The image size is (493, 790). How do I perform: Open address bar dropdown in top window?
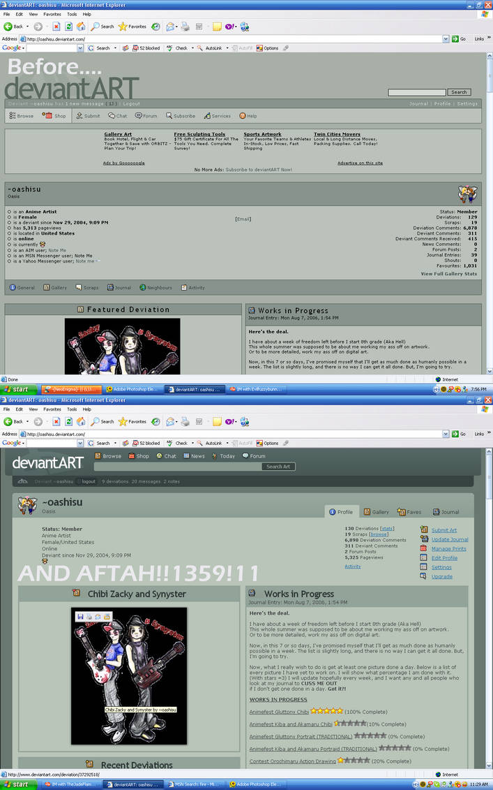tap(446, 39)
